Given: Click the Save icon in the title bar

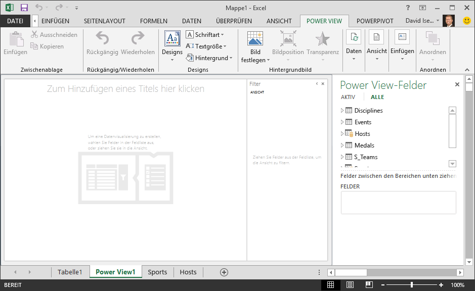Looking at the screenshot, I should tap(24, 8).
